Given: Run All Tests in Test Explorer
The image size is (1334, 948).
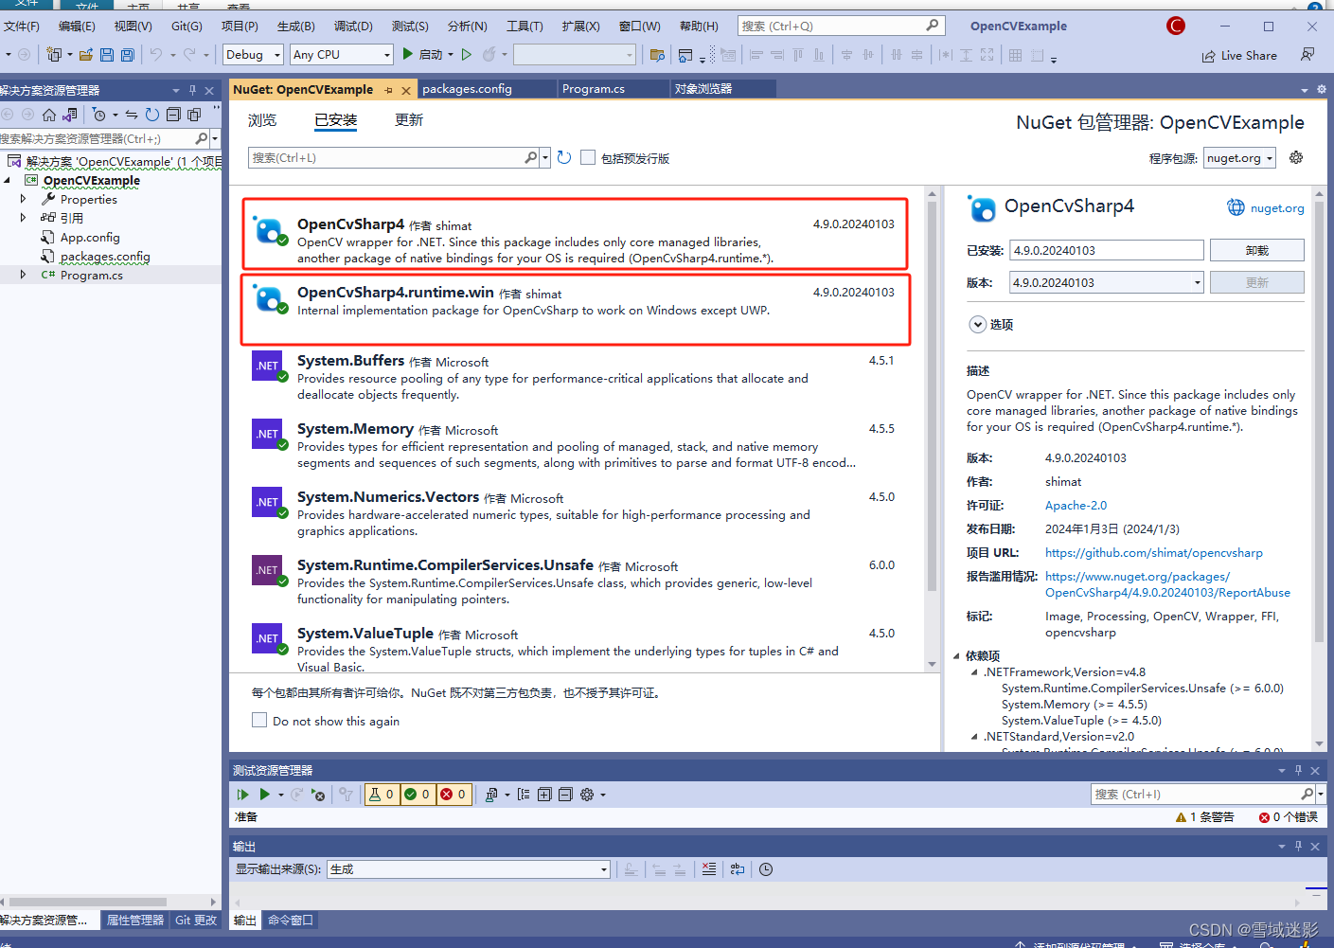Looking at the screenshot, I should point(243,795).
